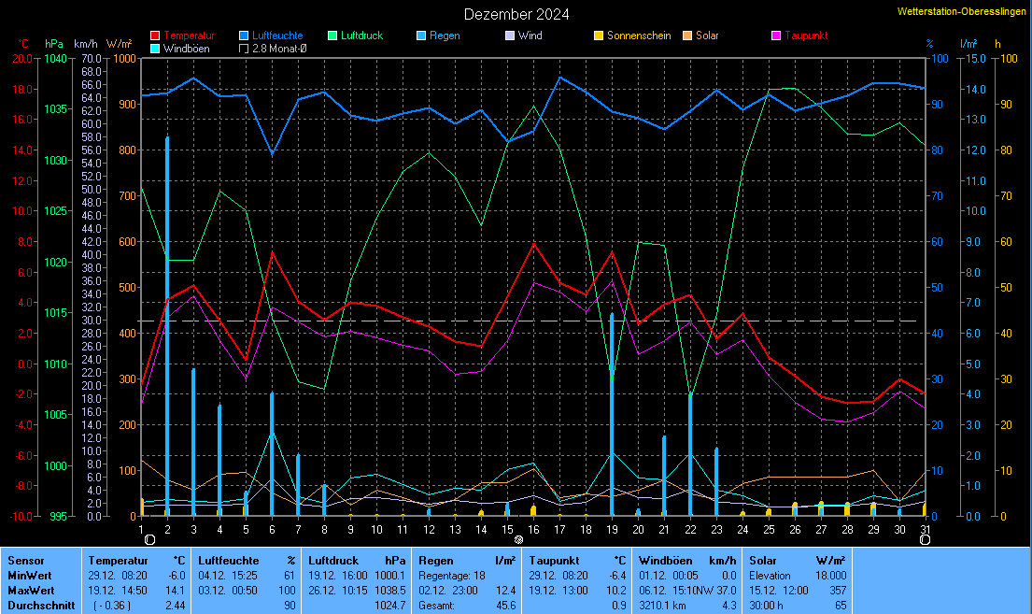
Task: Click the blue Luftfeuchte legend square
Action: click(244, 36)
